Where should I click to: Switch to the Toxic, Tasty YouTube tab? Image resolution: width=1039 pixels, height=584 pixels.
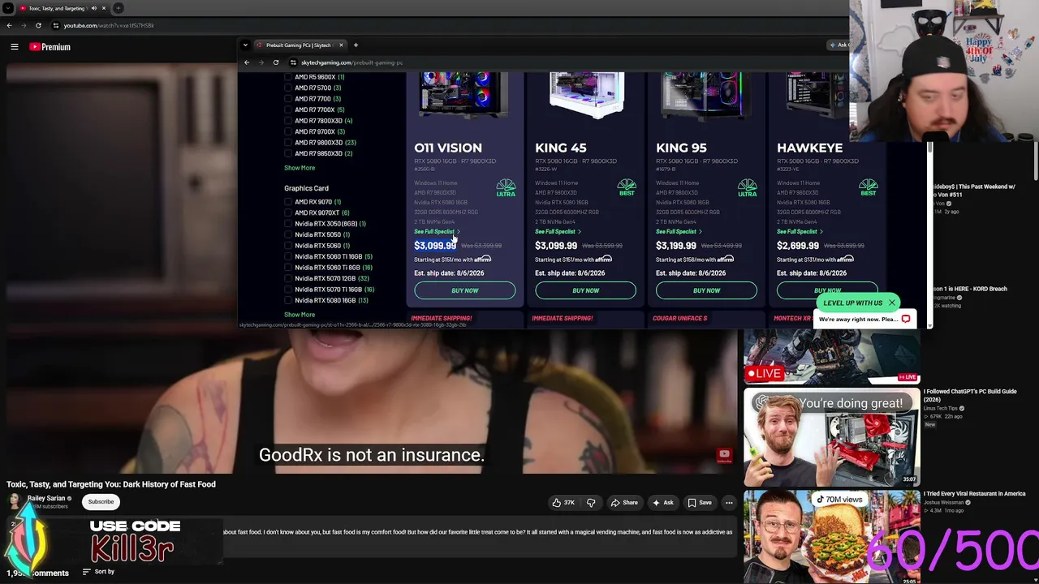[57, 8]
